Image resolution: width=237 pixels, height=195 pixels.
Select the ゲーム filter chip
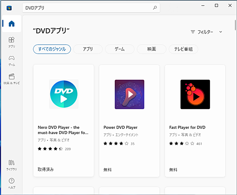[120, 49]
